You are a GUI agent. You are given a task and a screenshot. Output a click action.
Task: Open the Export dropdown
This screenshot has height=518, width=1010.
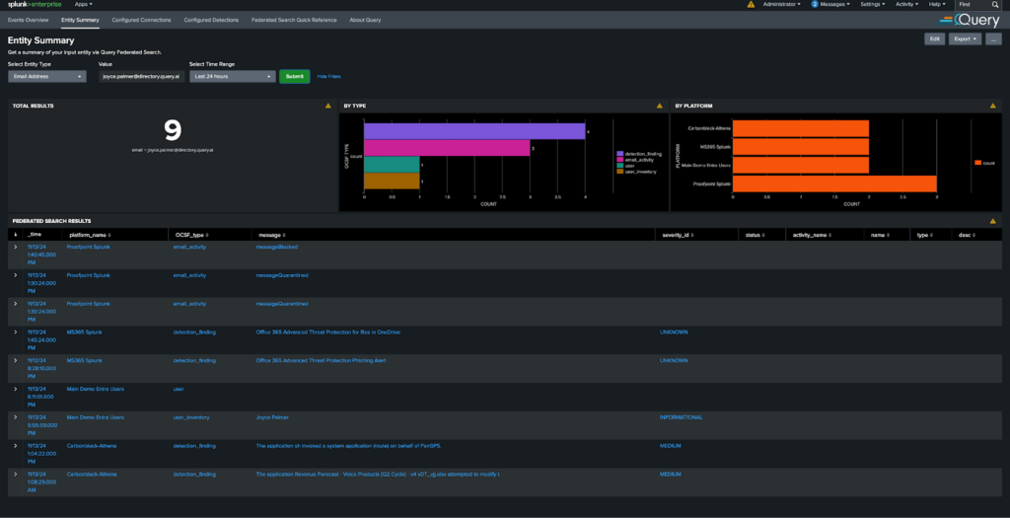pos(965,38)
